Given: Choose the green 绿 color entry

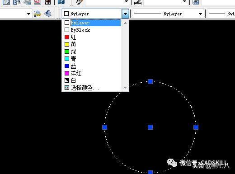Looking at the screenshot, I should pos(93,52).
